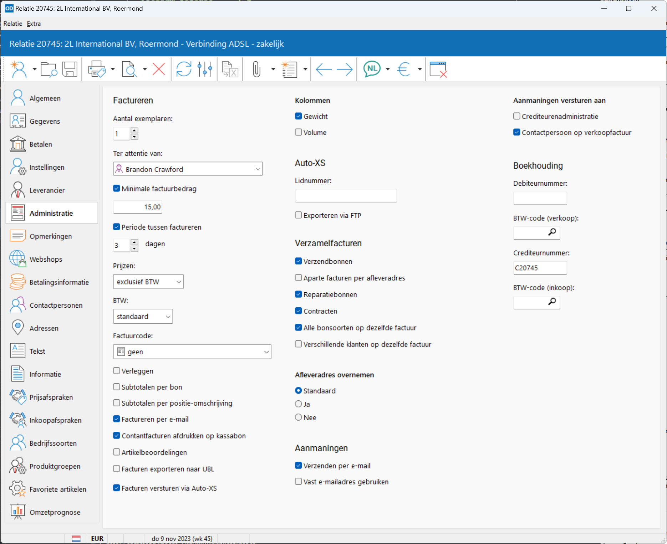Uncheck Factureren per e-mail
667x544 pixels.
click(117, 419)
